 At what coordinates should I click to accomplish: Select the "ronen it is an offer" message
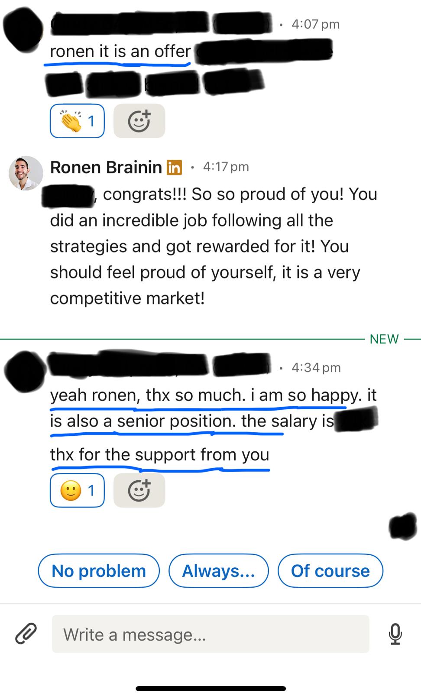120,52
